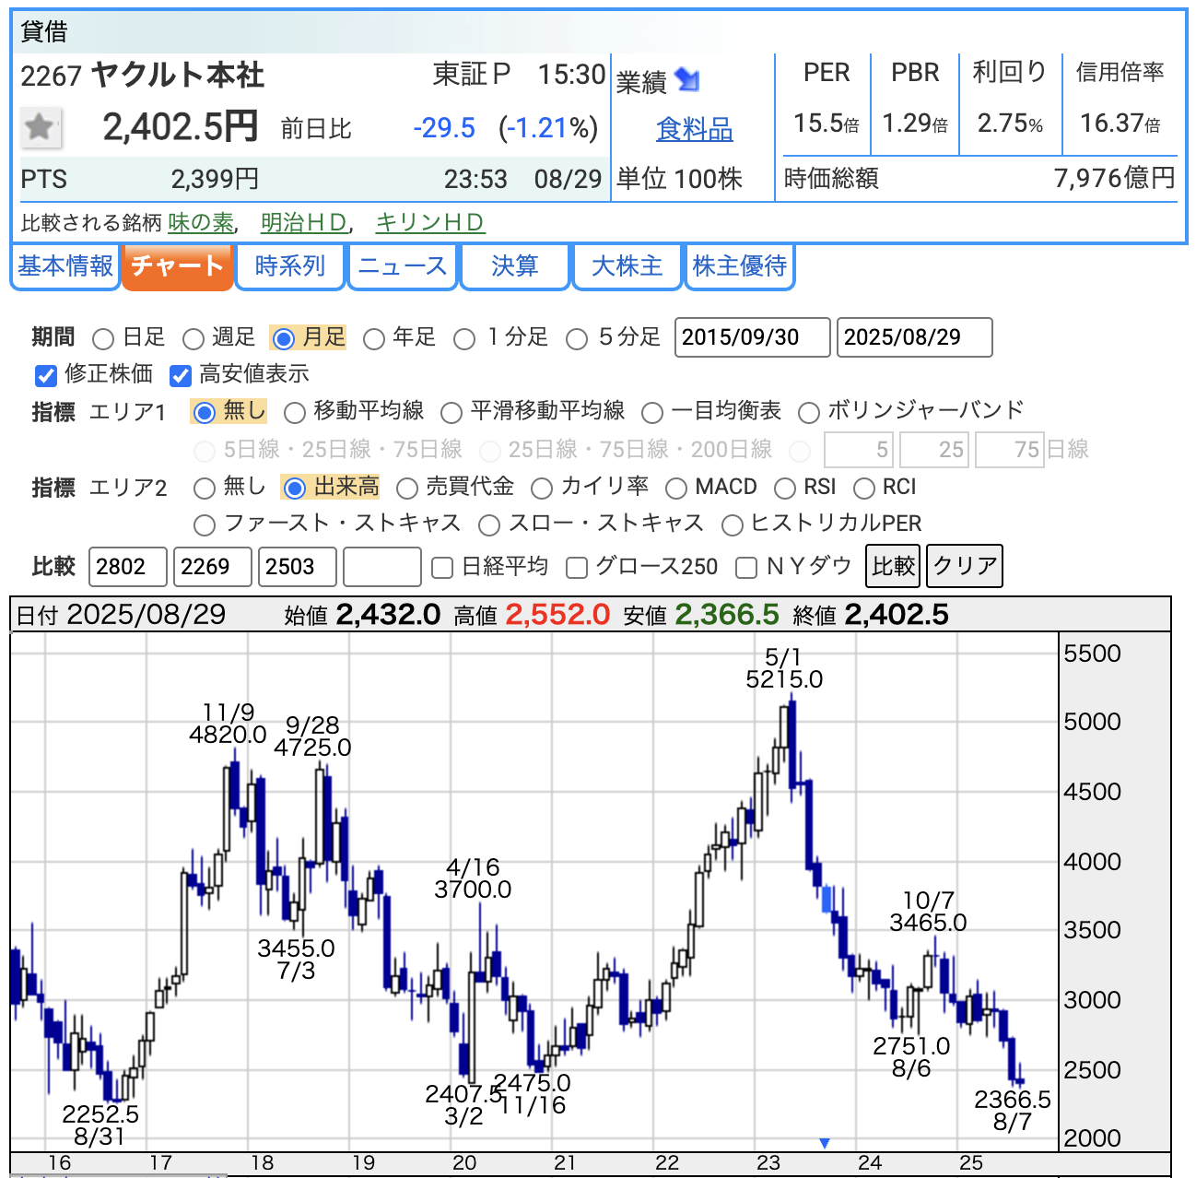Viewport: 1196px width, 1178px height.
Task: Open the compared stock キリンＨＤ link
Action: pyautogui.click(x=429, y=222)
